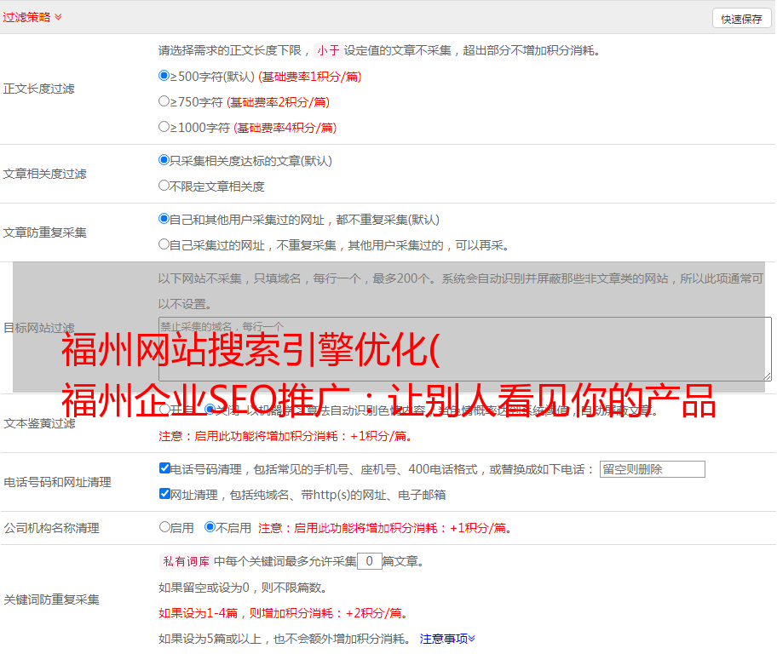The width and height of the screenshot is (777, 654).
Task: Click the article count input showing 0
Action: pos(369,561)
